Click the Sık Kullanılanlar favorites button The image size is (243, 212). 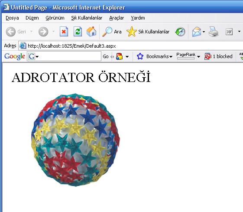(148, 32)
